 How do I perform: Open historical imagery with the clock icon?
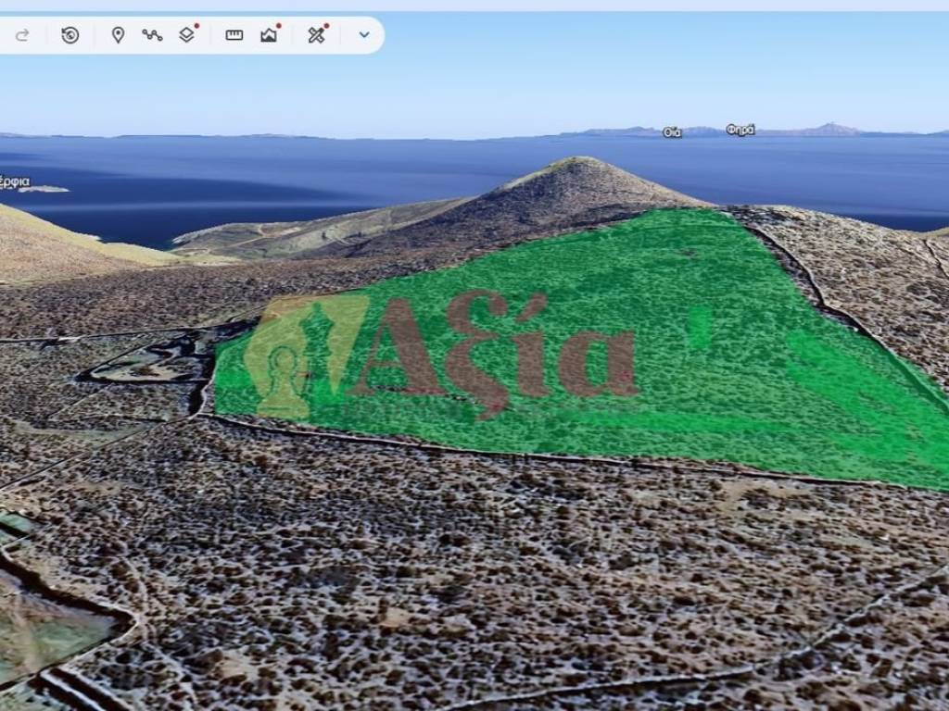pos(70,35)
